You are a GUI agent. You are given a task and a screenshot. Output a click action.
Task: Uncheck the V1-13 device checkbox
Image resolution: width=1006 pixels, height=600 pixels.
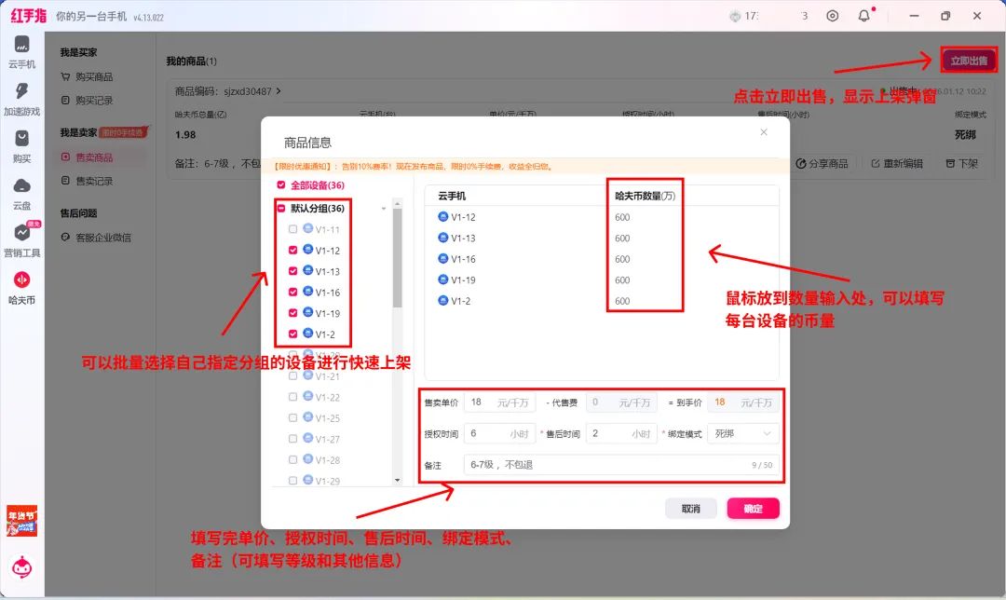292,271
